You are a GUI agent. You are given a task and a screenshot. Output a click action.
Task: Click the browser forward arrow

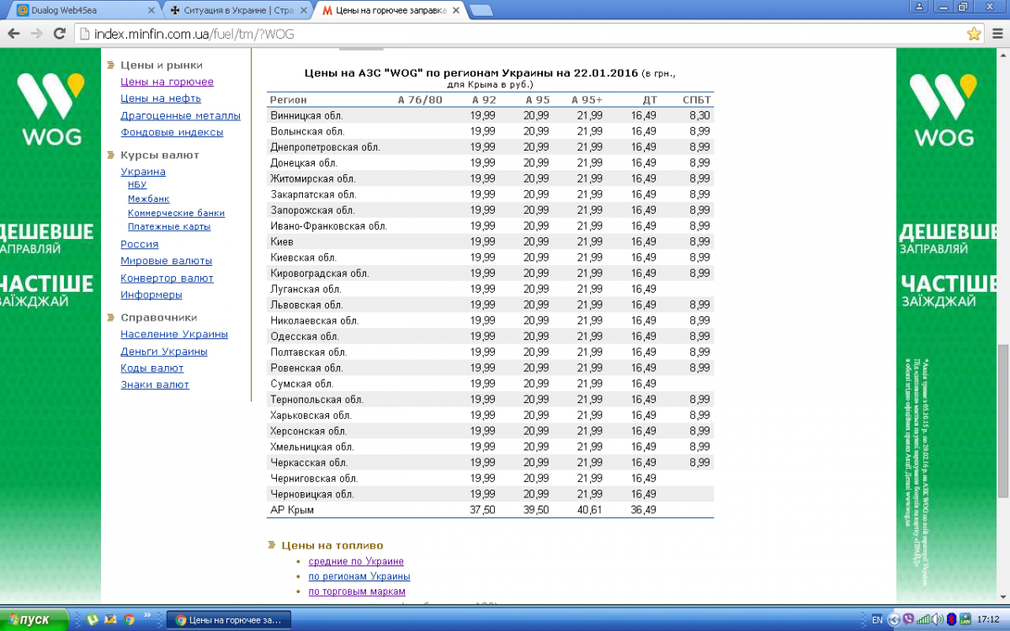coord(36,34)
